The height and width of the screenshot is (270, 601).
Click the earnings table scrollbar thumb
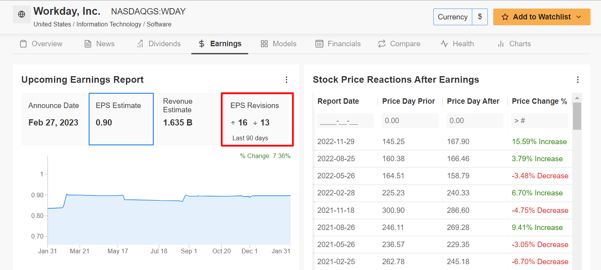577,116
